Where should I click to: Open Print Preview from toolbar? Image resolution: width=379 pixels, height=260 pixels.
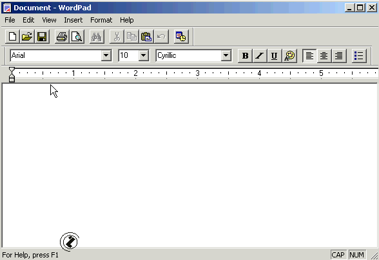[x=77, y=37]
